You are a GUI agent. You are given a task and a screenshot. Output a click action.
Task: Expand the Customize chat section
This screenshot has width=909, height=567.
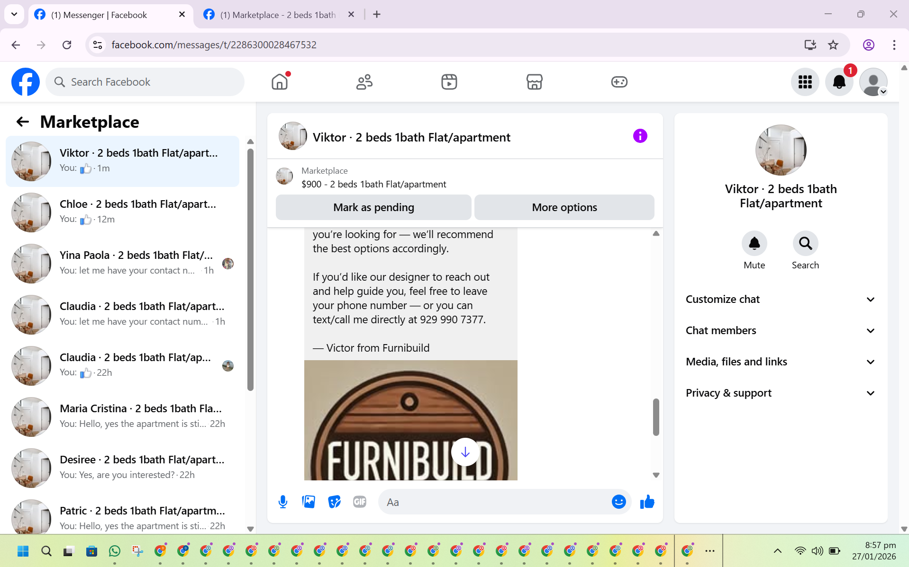coord(781,299)
